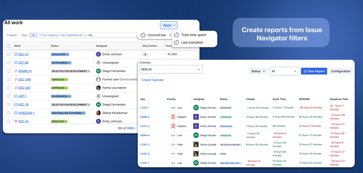Viewport: 363px width, 173px height.
Task: Check the box for JDP-1
Action: 9,96
